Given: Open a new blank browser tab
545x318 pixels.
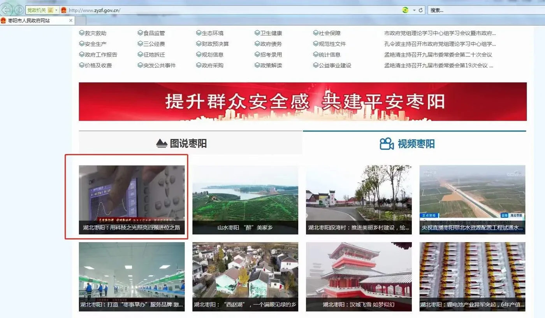Looking at the screenshot, I should [80, 20].
